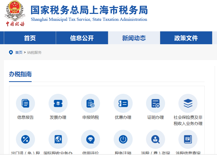Select the 信息公开 (Information Disclosure) tab
This screenshot has width=217, height=155.
[82, 38]
